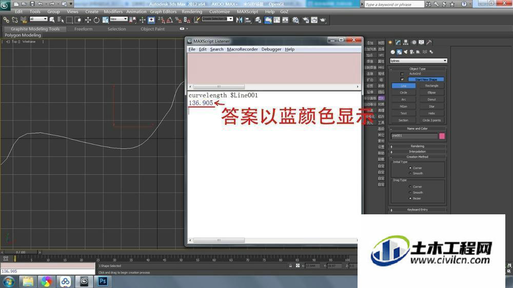Expand the Interpolation rollout
Screen dimensions: 513x288
[418, 151]
